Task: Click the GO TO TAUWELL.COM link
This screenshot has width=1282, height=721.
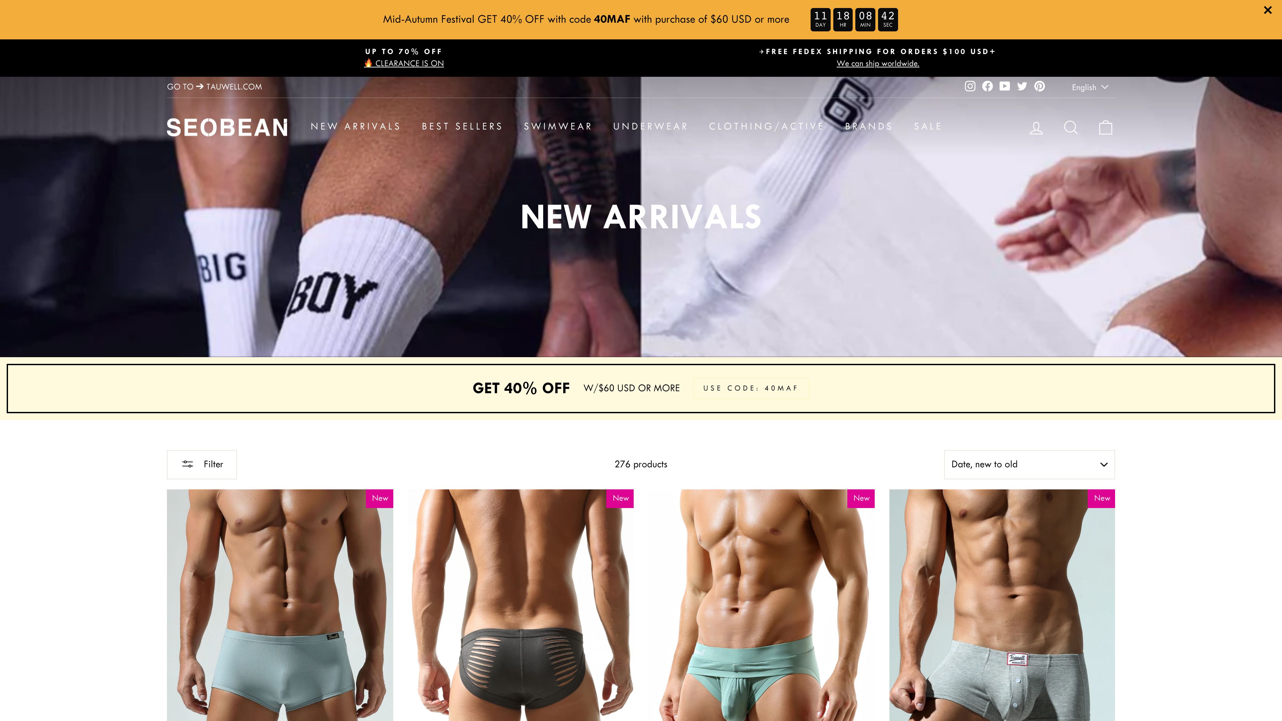Action: click(x=214, y=86)
